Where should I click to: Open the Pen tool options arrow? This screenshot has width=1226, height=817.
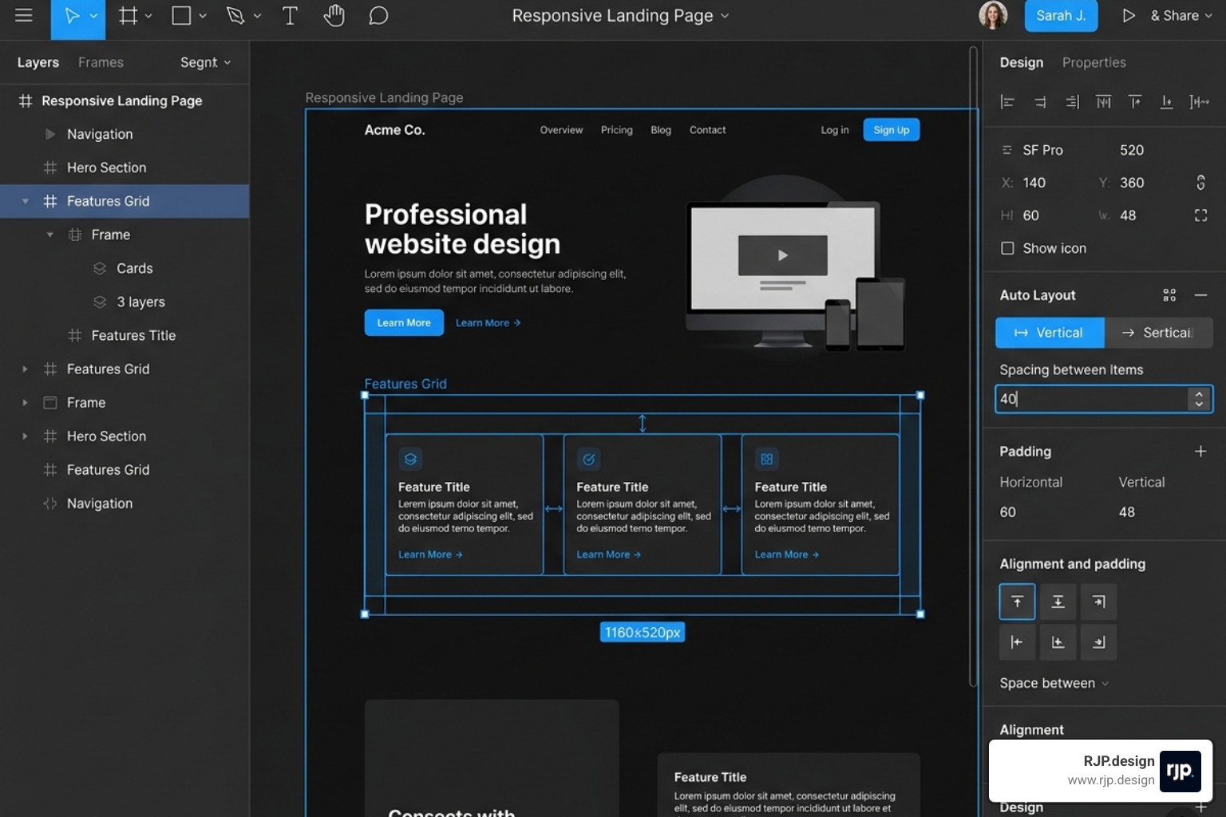257,16
